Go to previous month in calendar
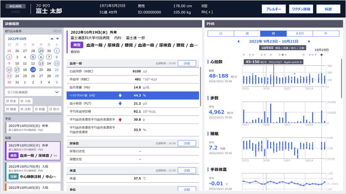The width and height of the screenshot is (346, 194). coord(52,39)
